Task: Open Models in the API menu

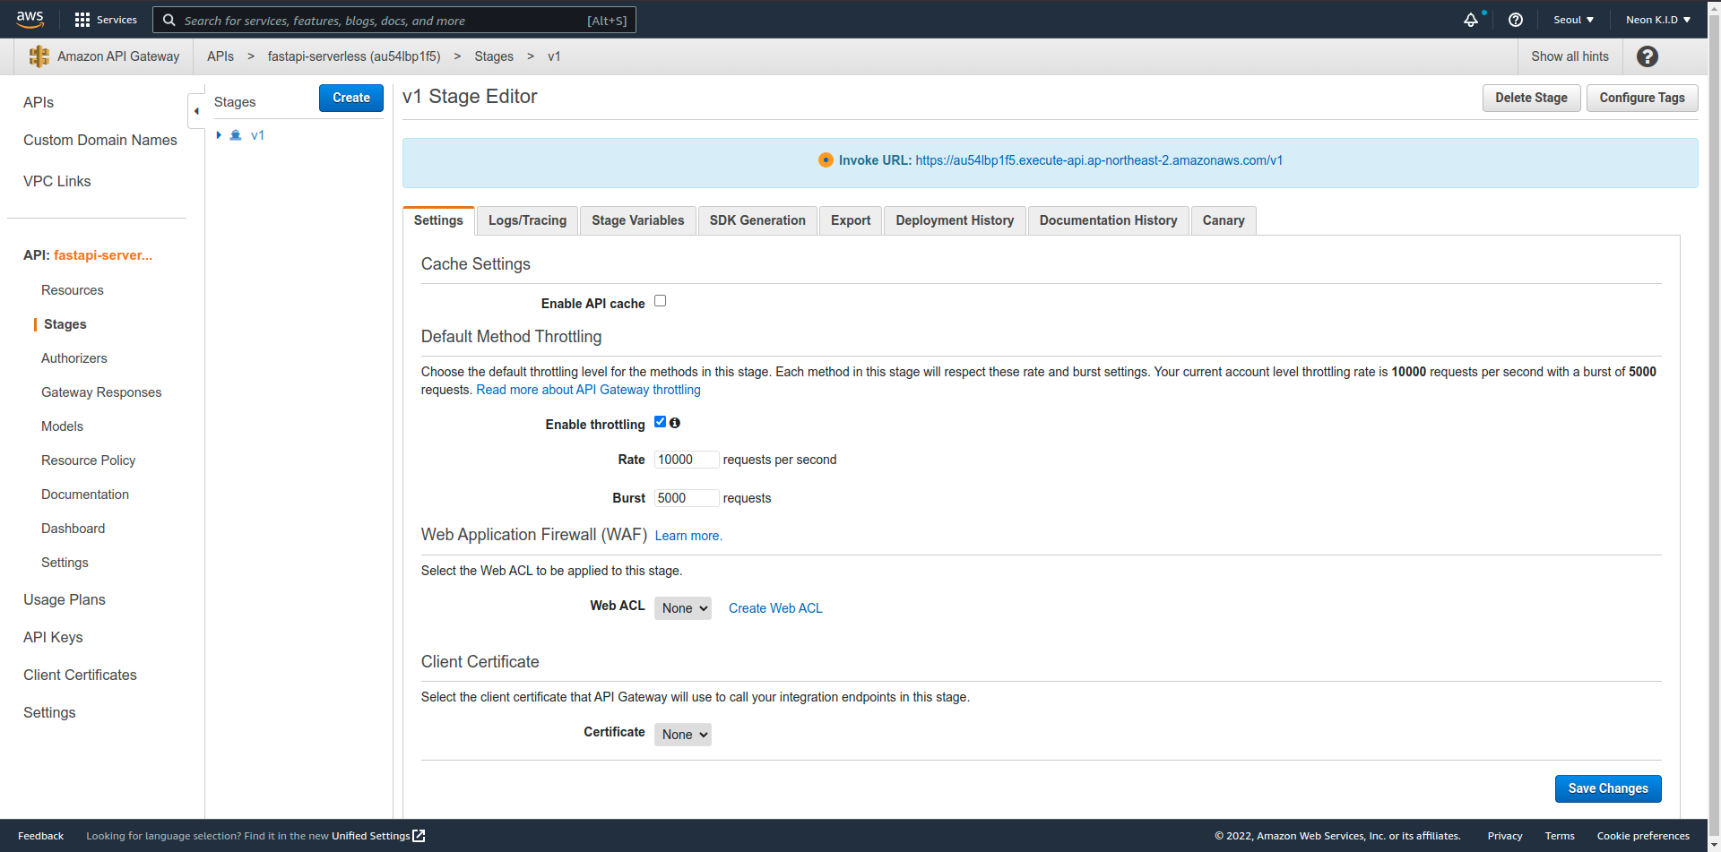Action: coord(62,426)
